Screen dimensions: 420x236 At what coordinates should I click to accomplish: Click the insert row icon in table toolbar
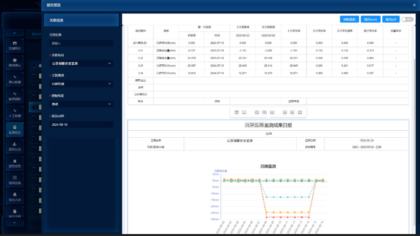coord(257,112)
